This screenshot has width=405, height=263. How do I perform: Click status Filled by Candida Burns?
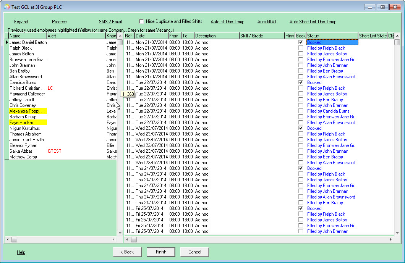click(x=328, y=111)
